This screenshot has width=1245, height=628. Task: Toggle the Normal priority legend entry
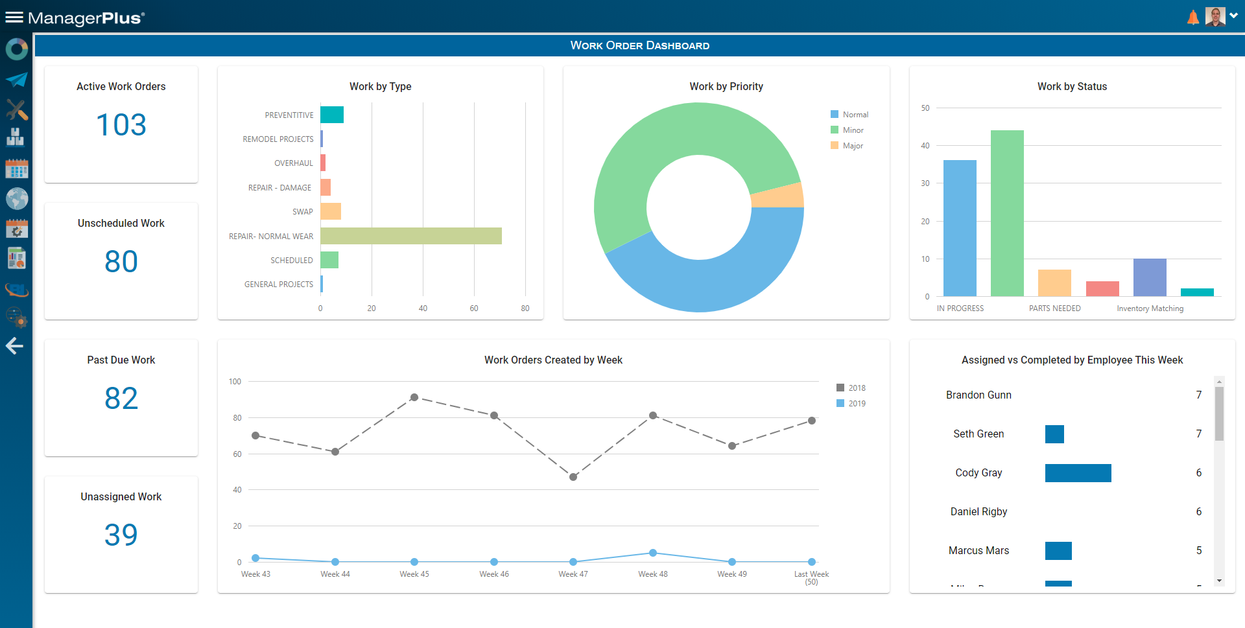tap(849, 114)
